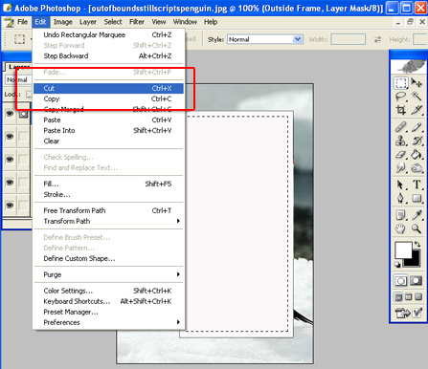Image resolution: width=428 pixels, height=369 pixels.
Task: Choose Define Custom Shape...
Action: [108, 258]
